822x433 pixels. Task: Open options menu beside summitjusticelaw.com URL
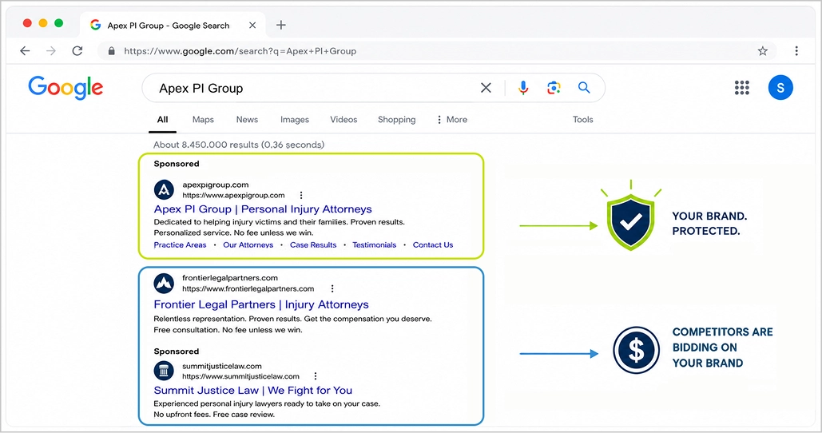point(315,375)
